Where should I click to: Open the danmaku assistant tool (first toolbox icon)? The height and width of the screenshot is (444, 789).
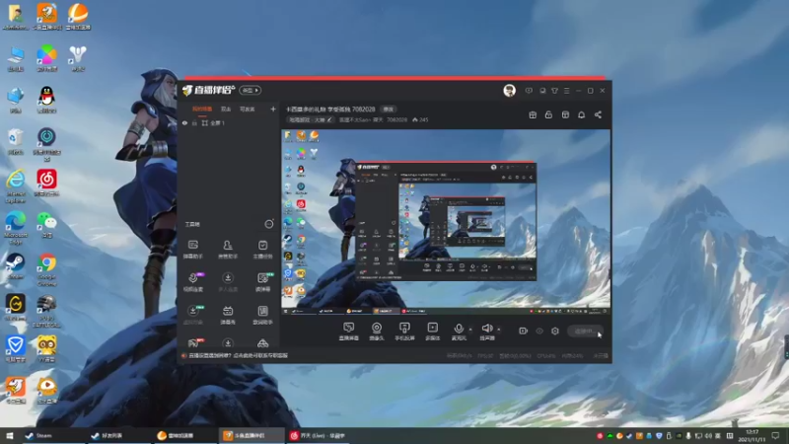pyautogui.click(x=192, y=249)
